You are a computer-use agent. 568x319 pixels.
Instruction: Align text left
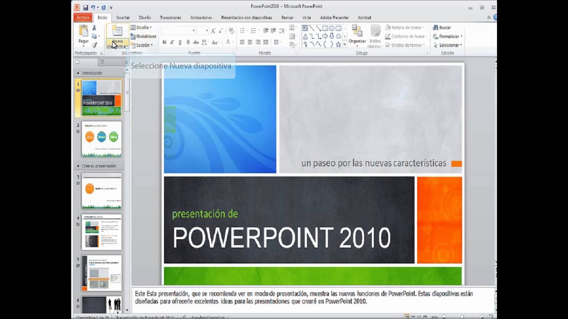pos(242,42)
